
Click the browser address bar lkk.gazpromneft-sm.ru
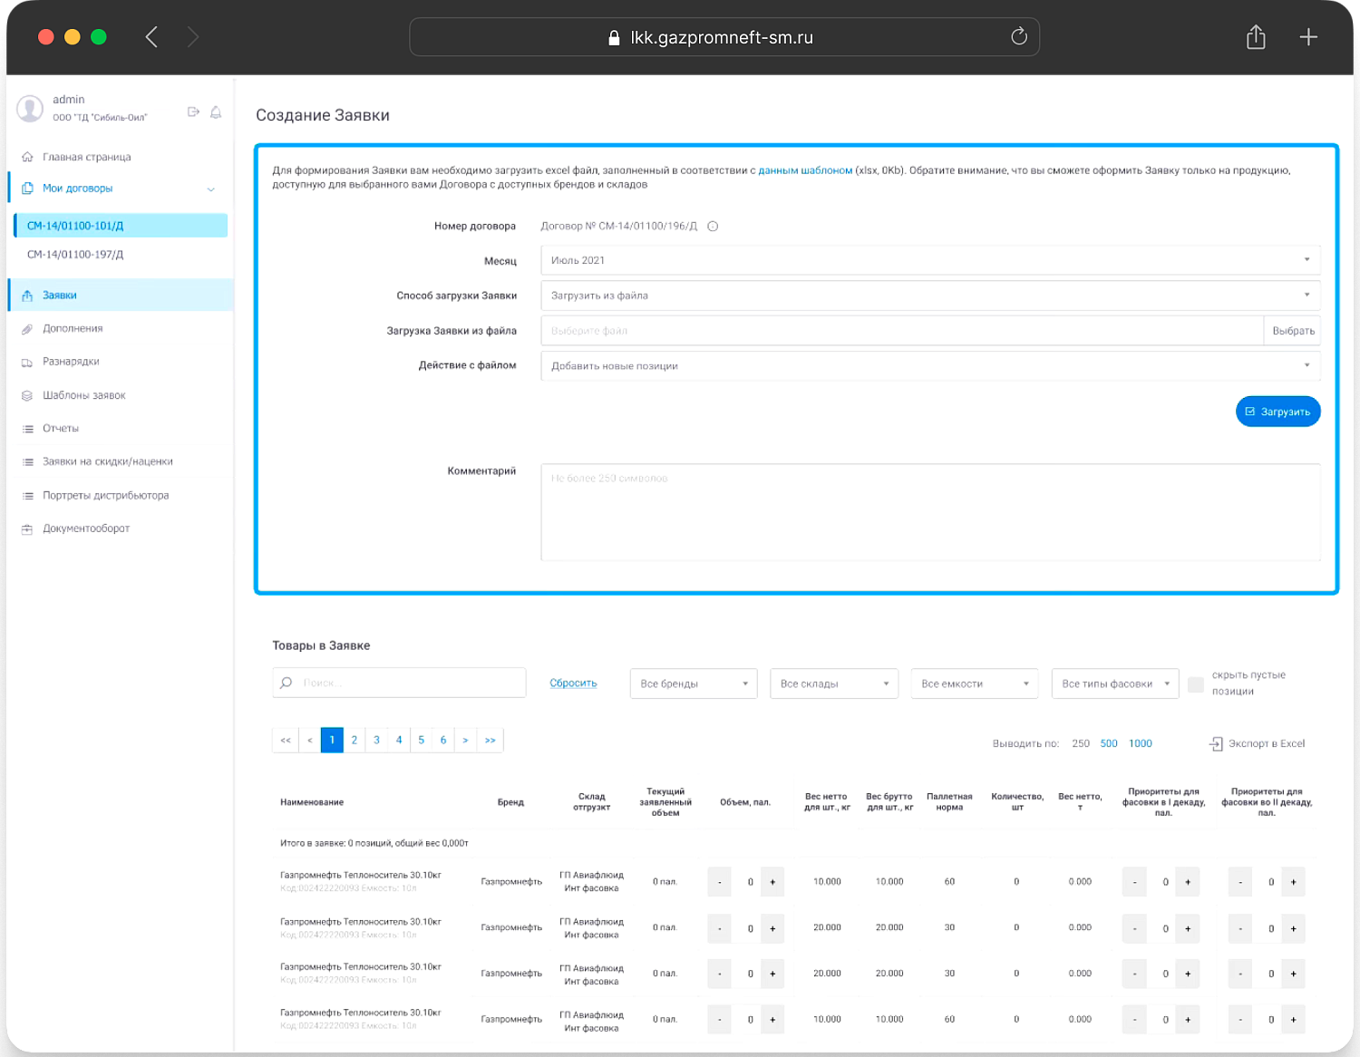point(724,37)
